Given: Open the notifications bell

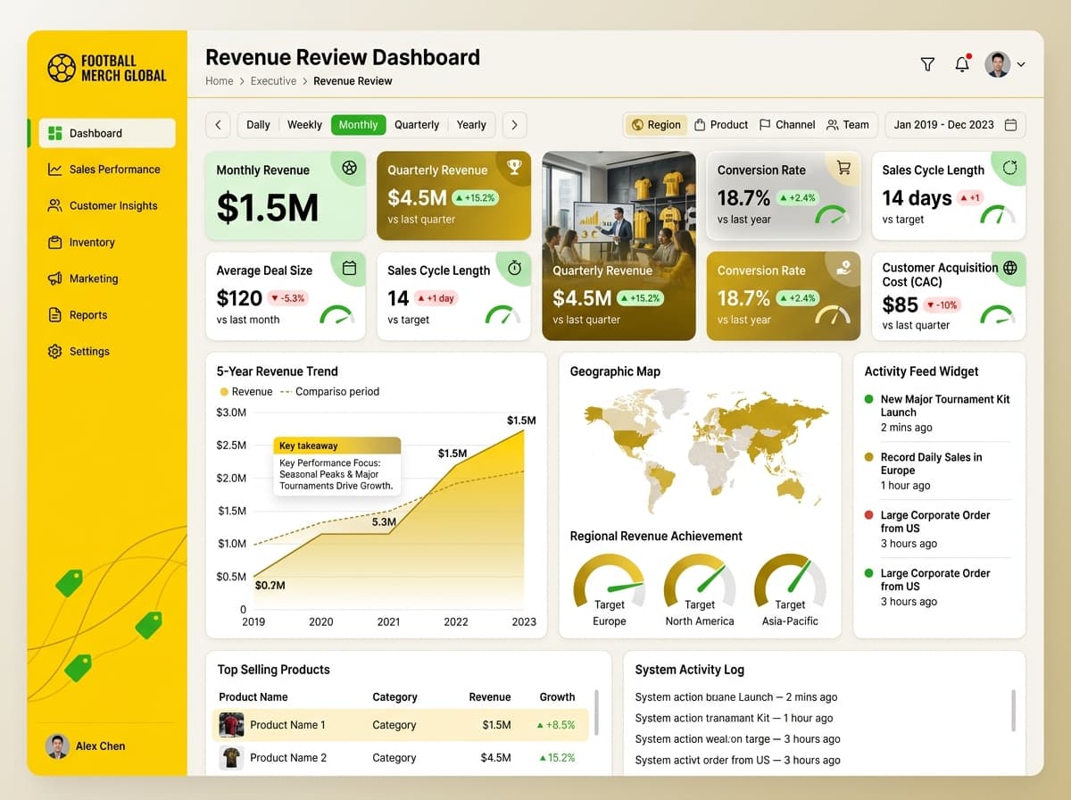Looking at the screenshot, I should coord(962,63).
